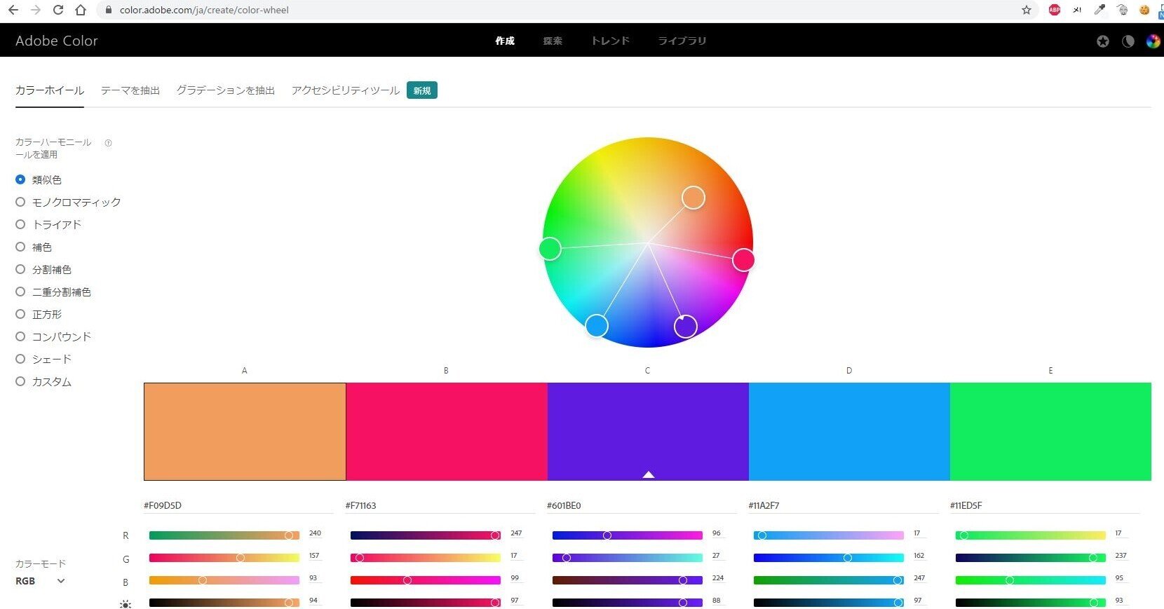Click the orange handle on color wheel
1164x609 pixels.
point(693,198)
